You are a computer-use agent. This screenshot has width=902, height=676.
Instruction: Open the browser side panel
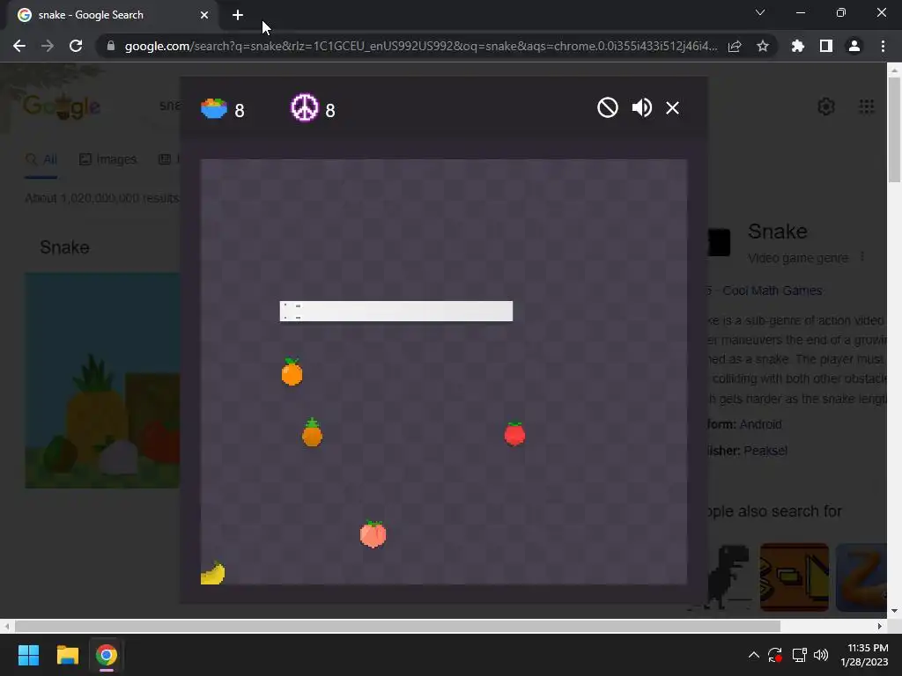[x=825, y=46]
